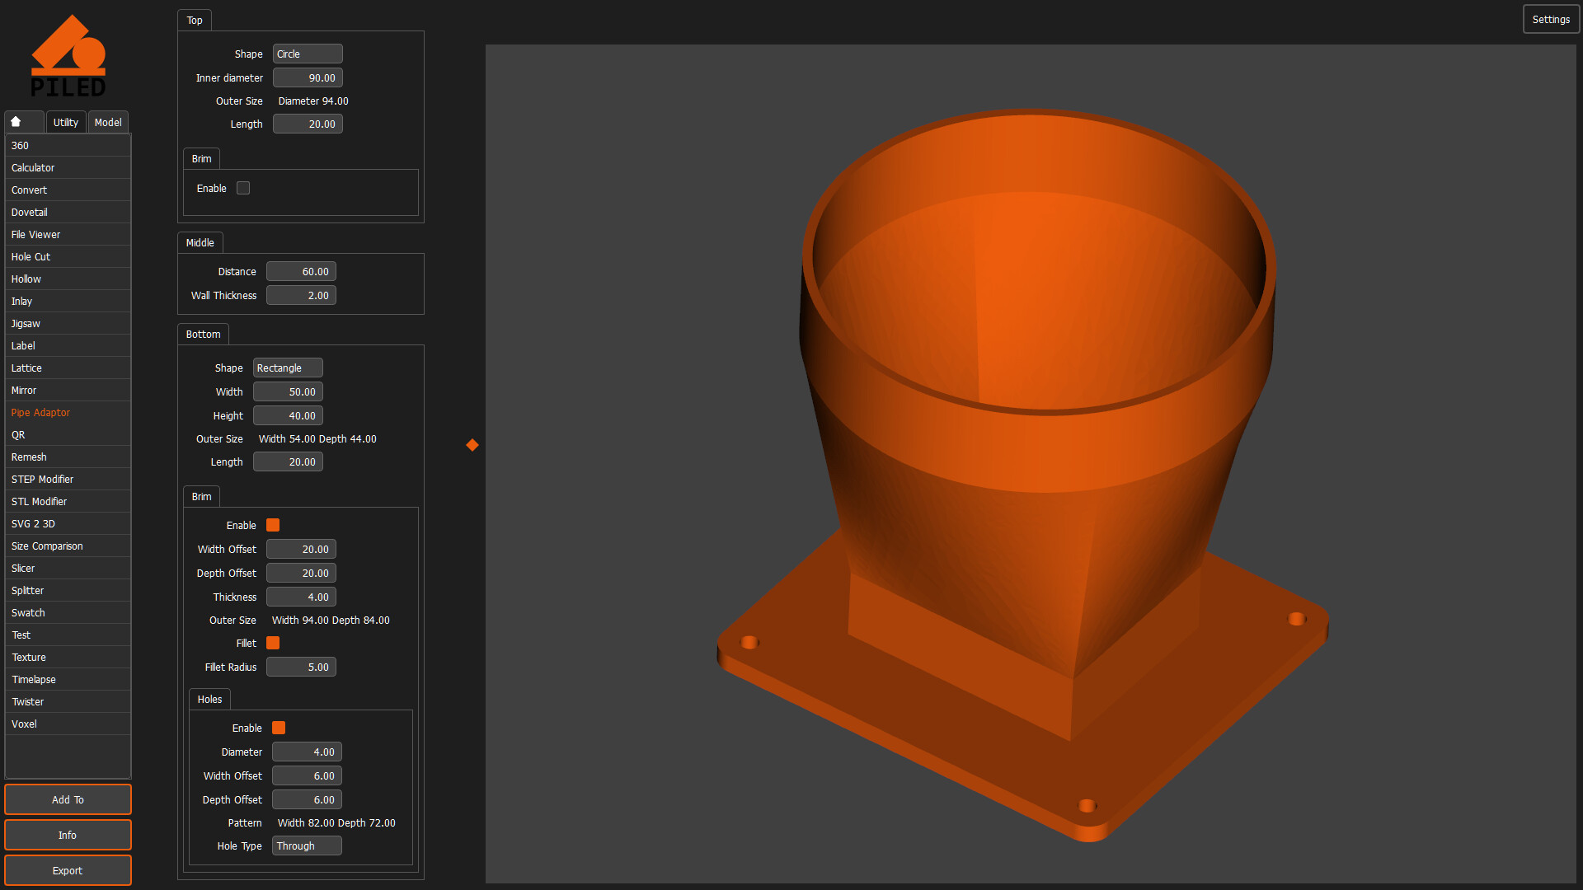Open the Home tab icon
Image resolution: width=1583 pixels, height=890 pixels.
(16, 122)
